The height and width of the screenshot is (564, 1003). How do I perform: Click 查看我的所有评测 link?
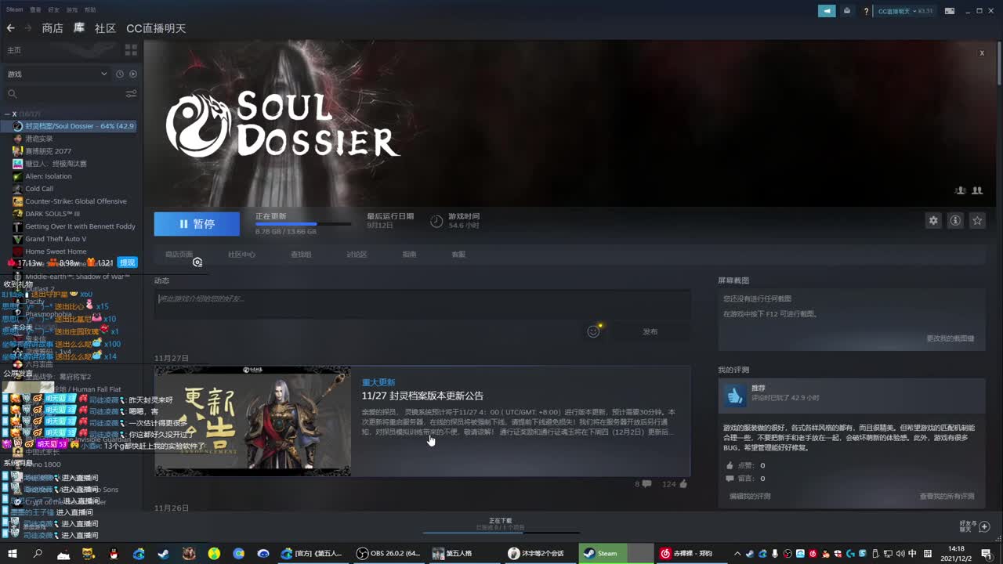tap(947, 496)
